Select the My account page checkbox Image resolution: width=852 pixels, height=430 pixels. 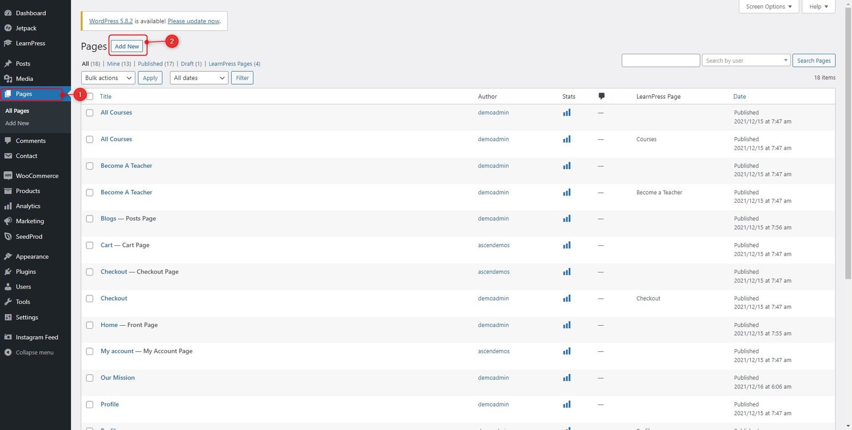90,352
